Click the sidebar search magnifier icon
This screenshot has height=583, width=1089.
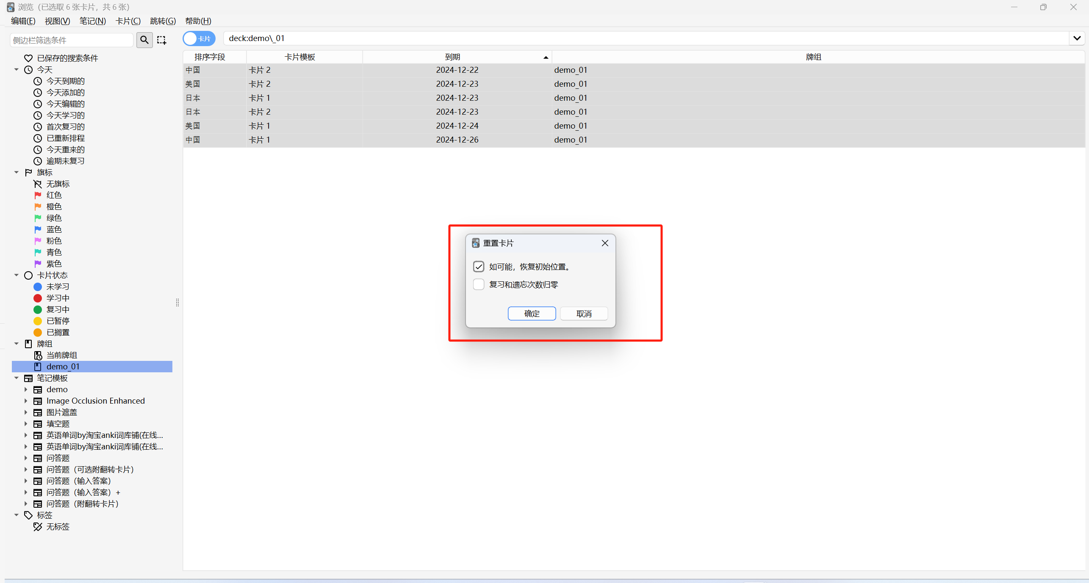tap(144, 40)
